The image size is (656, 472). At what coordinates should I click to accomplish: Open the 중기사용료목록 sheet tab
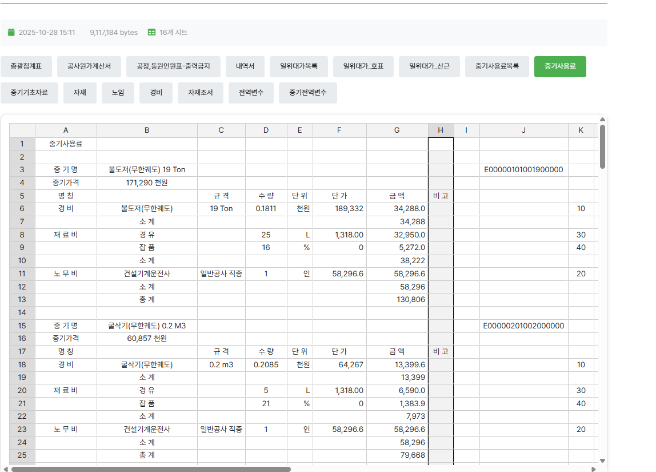(x=497, y=66)
